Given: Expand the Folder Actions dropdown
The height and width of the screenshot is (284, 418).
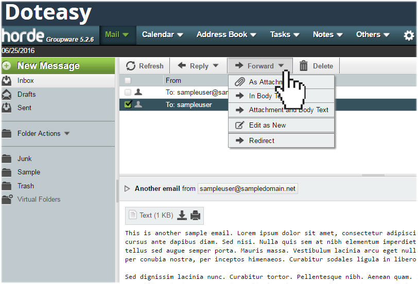Looking at the screenshot, I should [67, 133].
